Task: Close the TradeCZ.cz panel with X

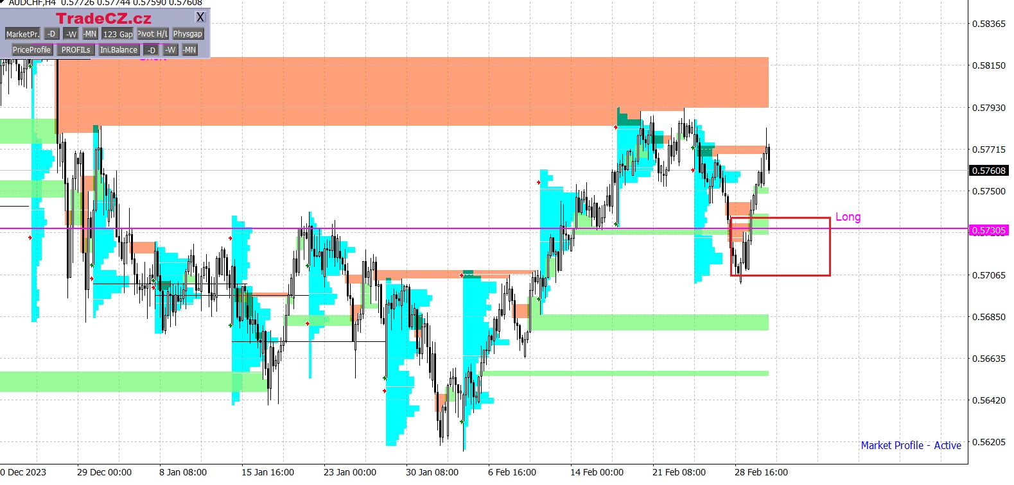Action: (200, 17)
